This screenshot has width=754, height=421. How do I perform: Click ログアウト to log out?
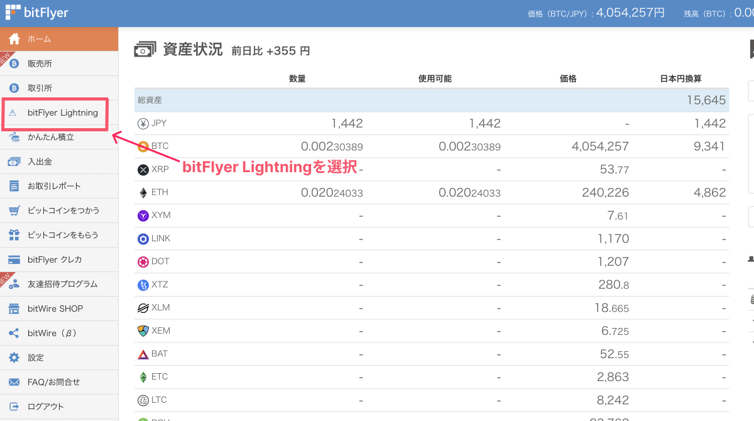(59, 407)
